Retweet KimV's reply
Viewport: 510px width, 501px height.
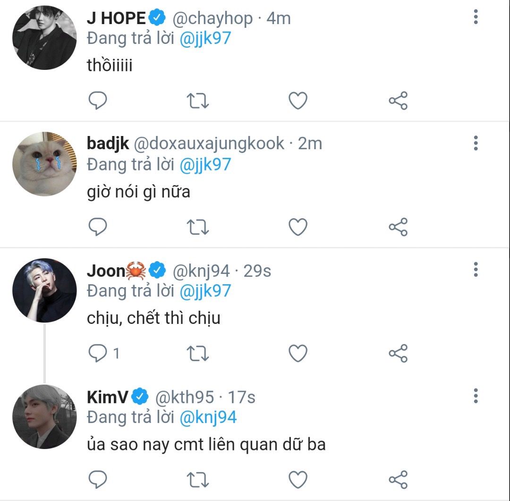click(x=198, y=480)
